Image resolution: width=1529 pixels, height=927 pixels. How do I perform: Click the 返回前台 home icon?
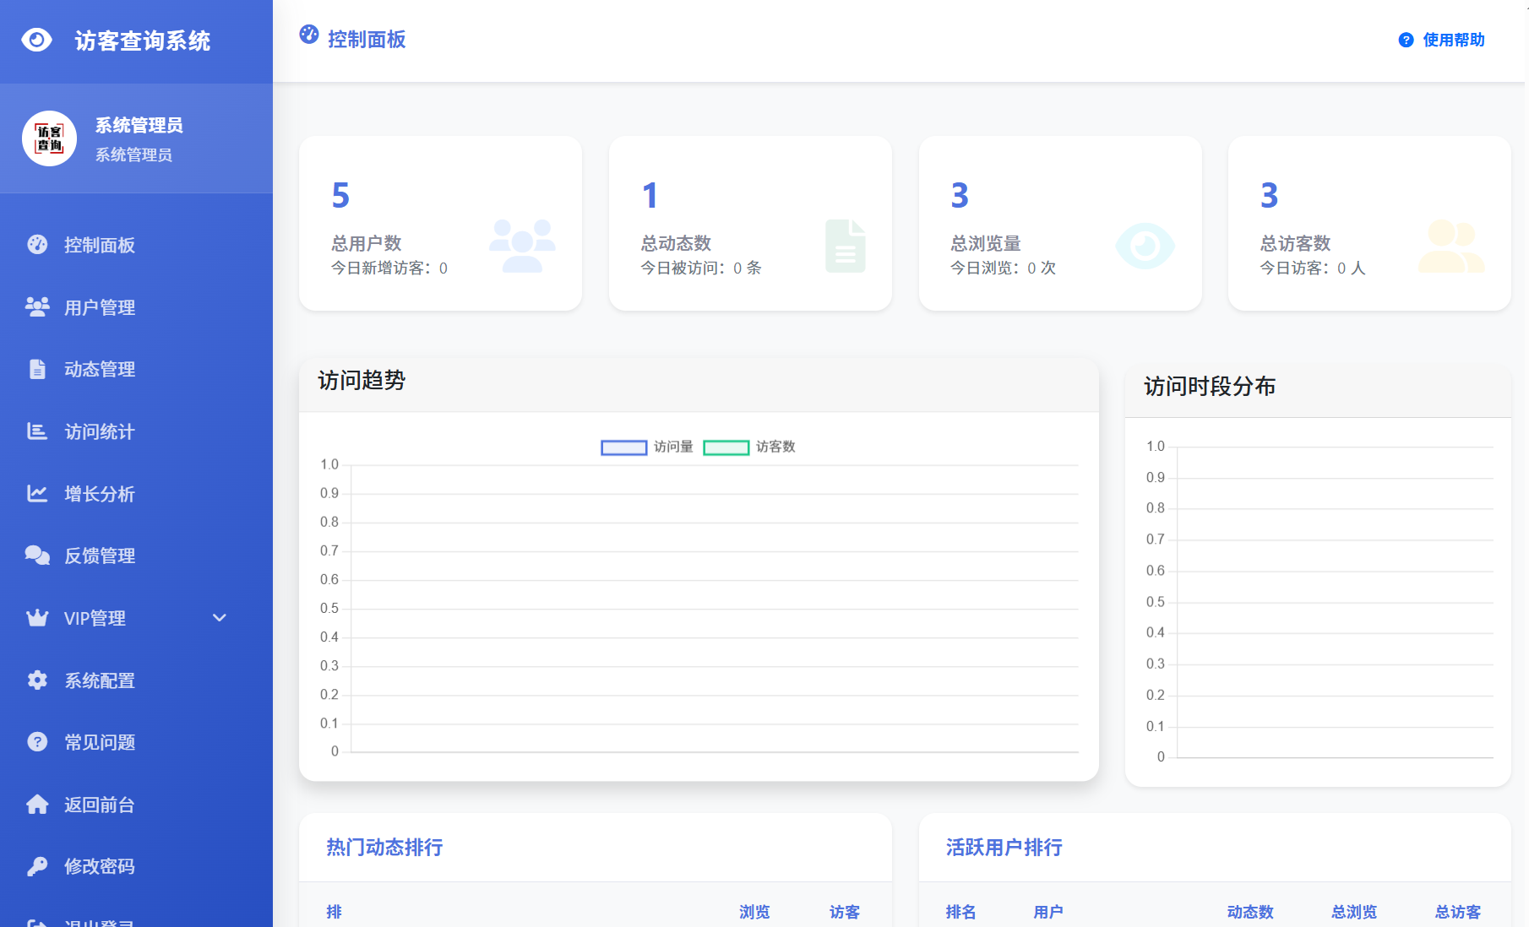tap(37, 804)
